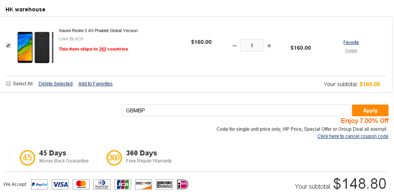Delete the Xiaomi Redmi 5 item

coord(351,51)
